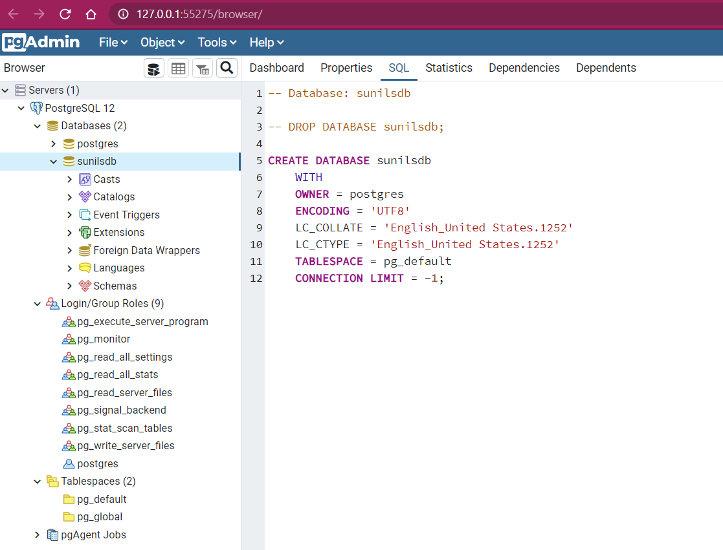The image size is (723, 550).
Task: Select the pg_write_server_files role
Action: (x=126, y=446)
